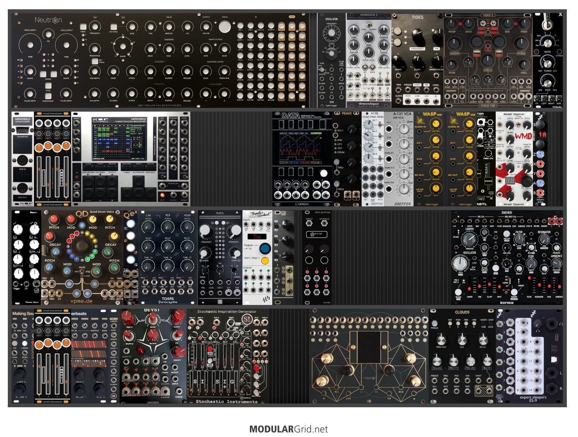Click the Clouds Blend knob
The image size is (578, 437).
(x=487, y=360)
